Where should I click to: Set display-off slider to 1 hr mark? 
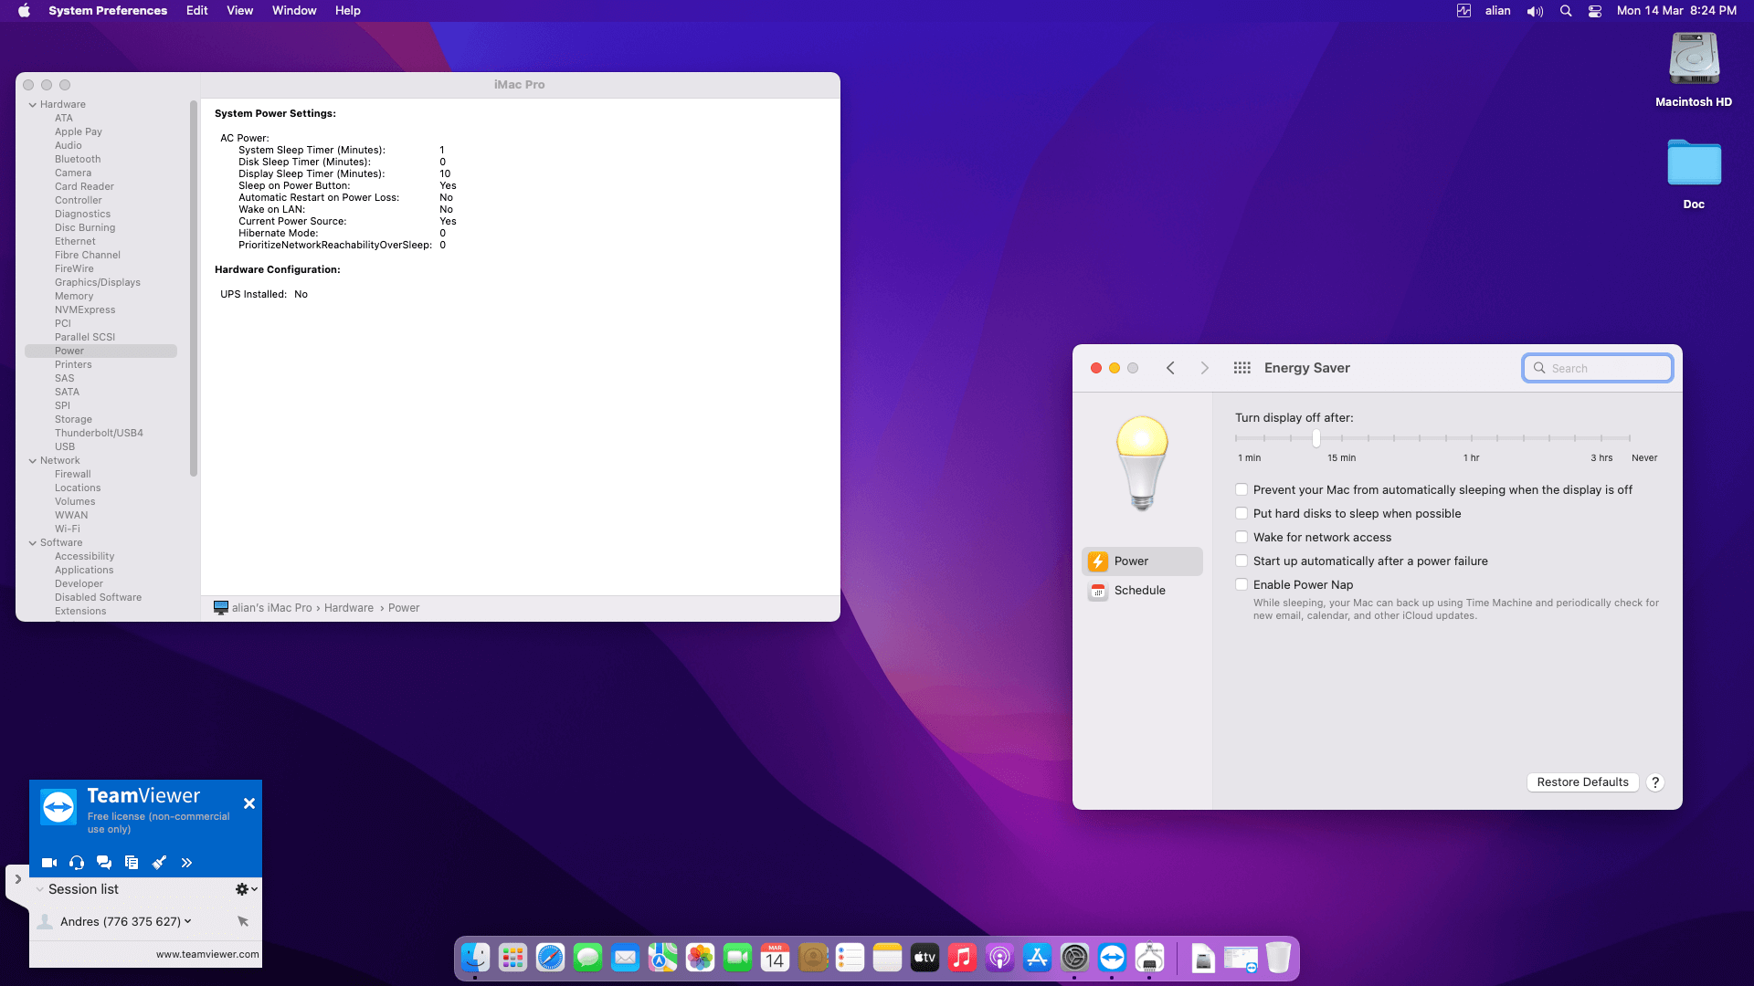(x=1472, y=438)
